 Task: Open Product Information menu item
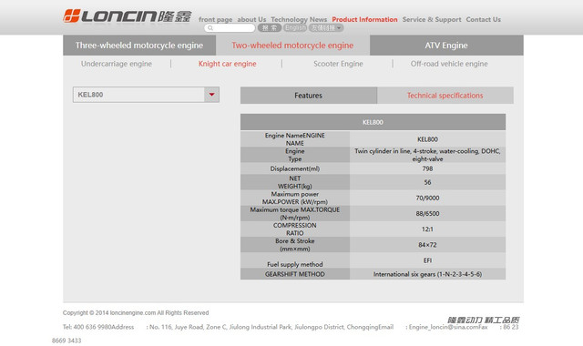[364, 19]
